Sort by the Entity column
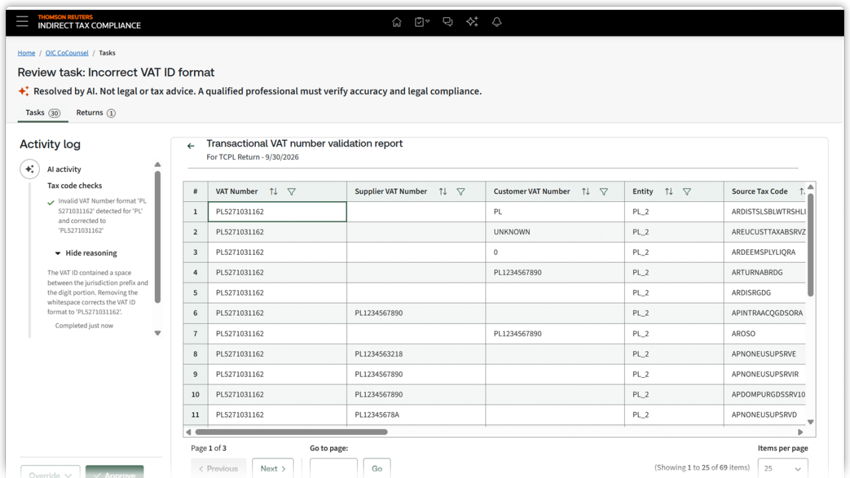Viewport: 850px width, 478px height. pyautogui.click(x=669, y=191)
